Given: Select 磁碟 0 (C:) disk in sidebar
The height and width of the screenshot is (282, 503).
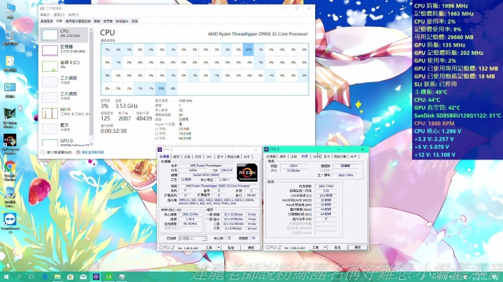Looking at the screenshot, I should (x=50, y=66).
